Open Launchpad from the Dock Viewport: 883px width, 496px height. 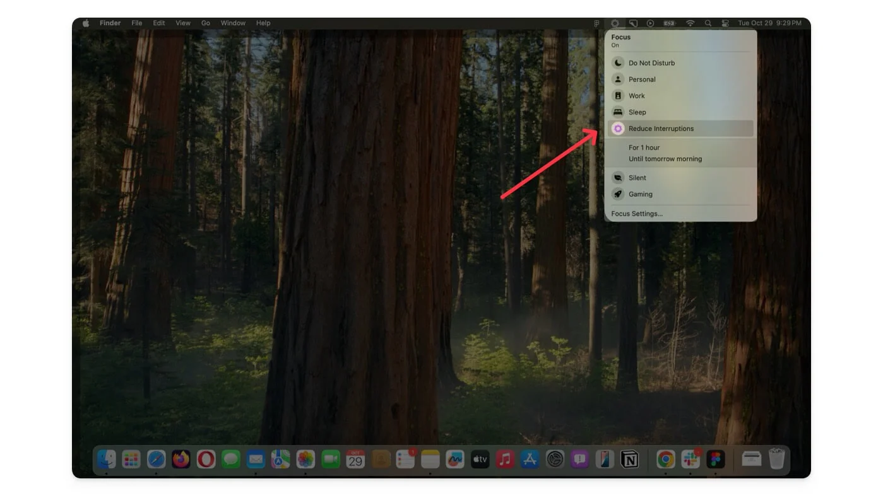(131, 459)
